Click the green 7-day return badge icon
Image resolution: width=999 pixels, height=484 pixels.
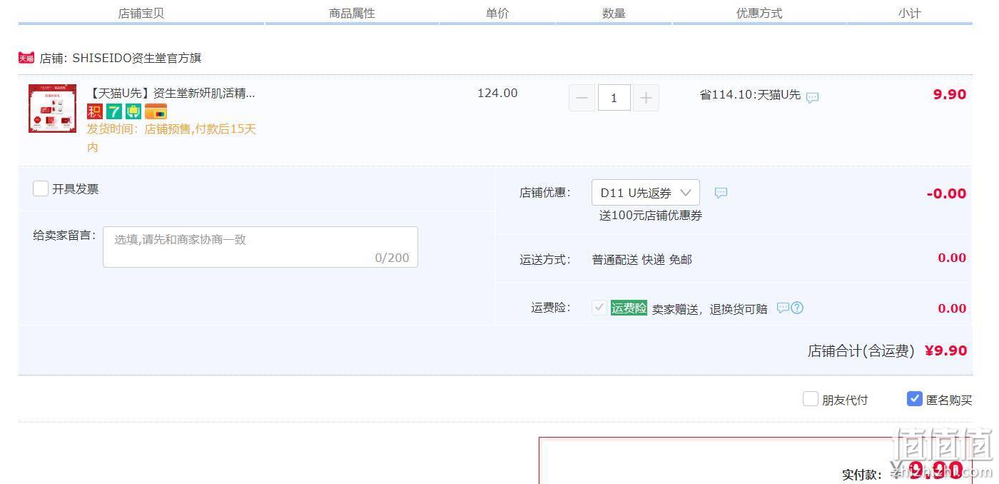[114, 111]
